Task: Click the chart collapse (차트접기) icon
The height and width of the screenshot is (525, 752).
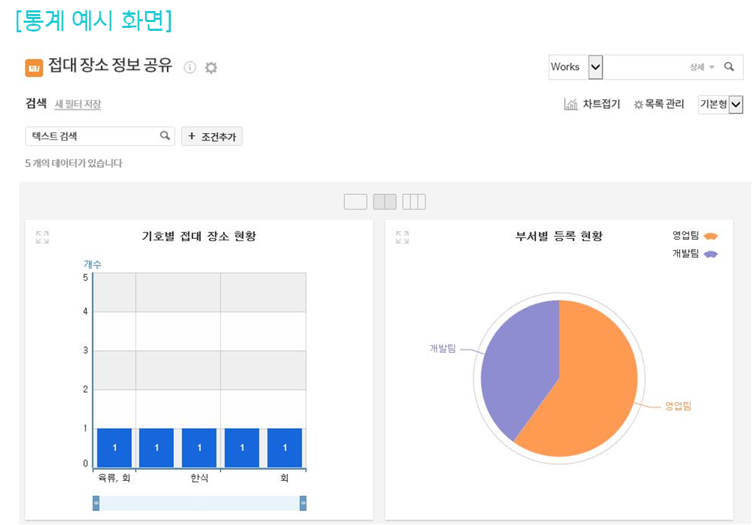Action: point(571,104)
